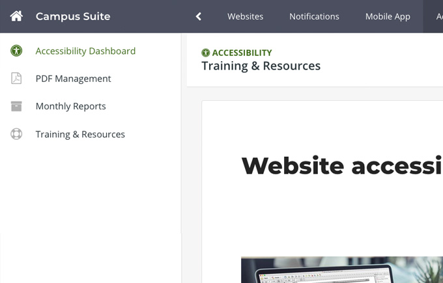The width and height of the screenshot is (443, 283).
Task: Open Accessibility Dashboard from sidebar
Action: point(85,51)
